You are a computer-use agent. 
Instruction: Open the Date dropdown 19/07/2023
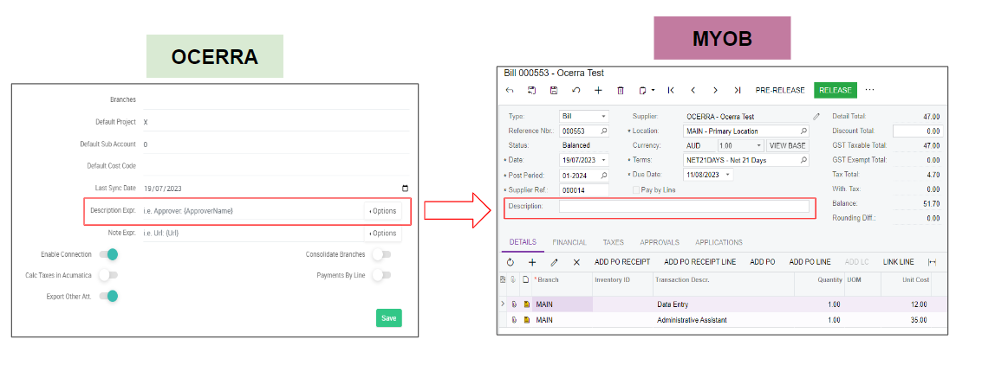(x=604, y=160)
